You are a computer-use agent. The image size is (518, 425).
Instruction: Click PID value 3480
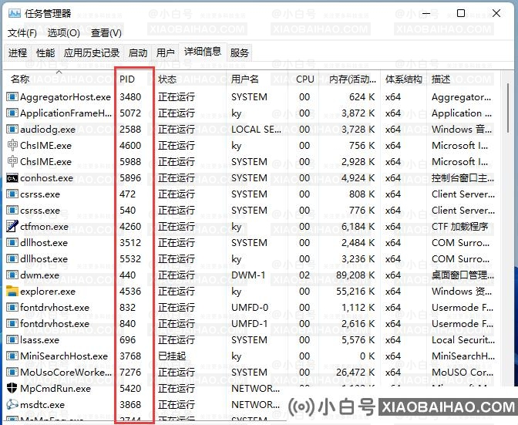(130, 97)
